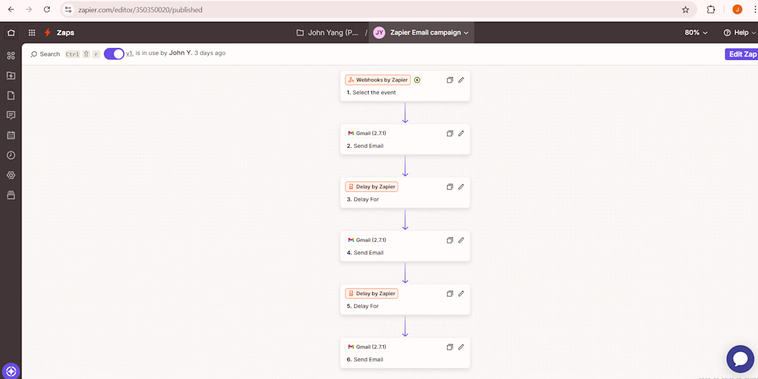The height and width of the screenshot is (379, 758).
Task: Duplicate step 4 Send Email
Action: [449, 240]
